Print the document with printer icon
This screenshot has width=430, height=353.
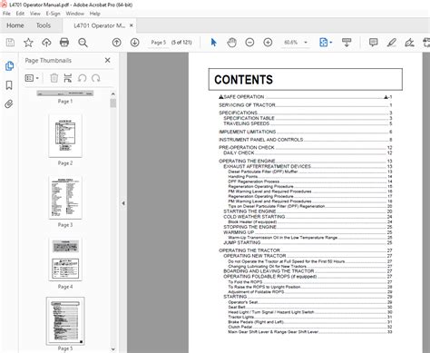pyautogui.click(x=64, y=43)
